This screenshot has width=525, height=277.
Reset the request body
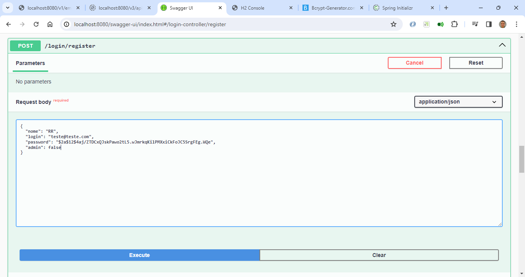[476, 63]
